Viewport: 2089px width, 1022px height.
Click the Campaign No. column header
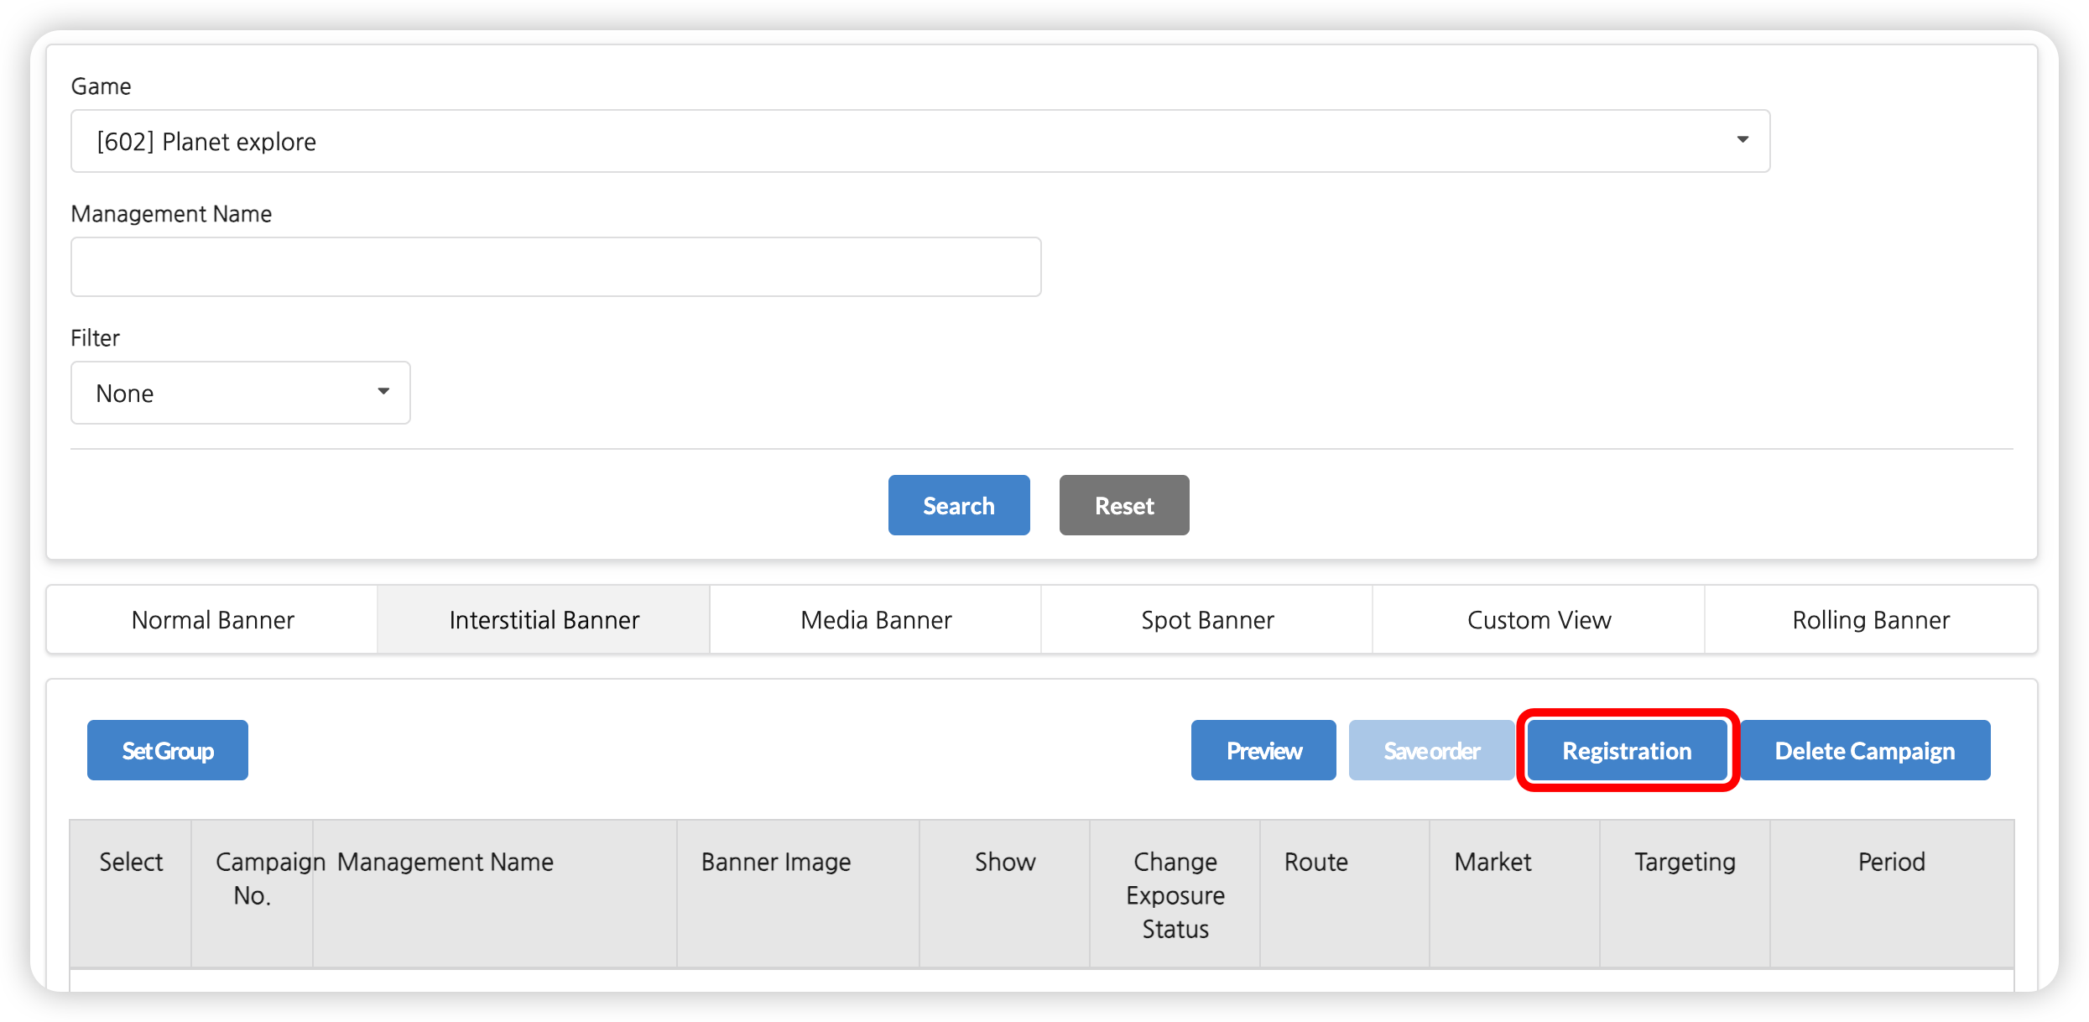pyautogui.click(x=252, y=879)
